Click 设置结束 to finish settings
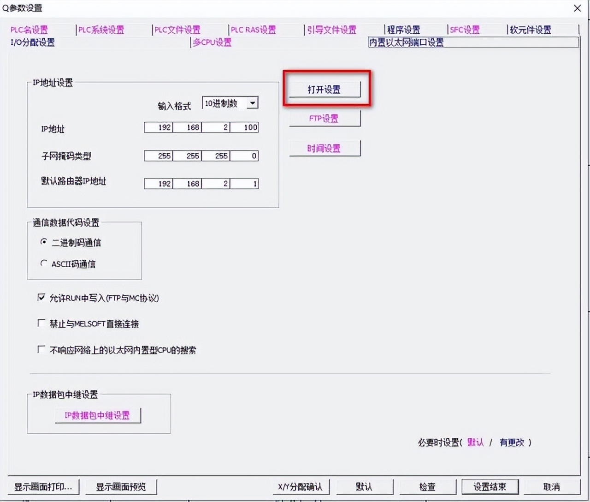This screenshot has height=502, width=590. click(x=490, y=487)
